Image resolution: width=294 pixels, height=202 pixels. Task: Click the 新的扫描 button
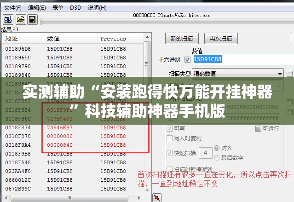tap(182, 39)
